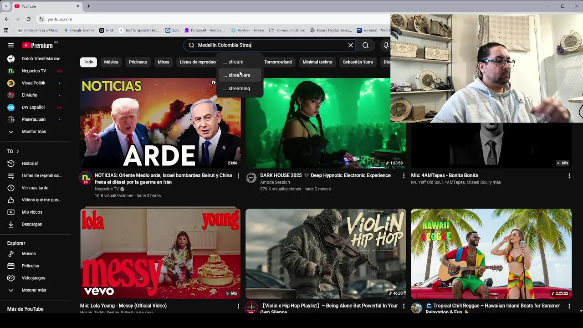583x328 pixels.
Task: Open title 'Mix: Lola Young - Messy (Official Video)'
Action: pos(123,306)
